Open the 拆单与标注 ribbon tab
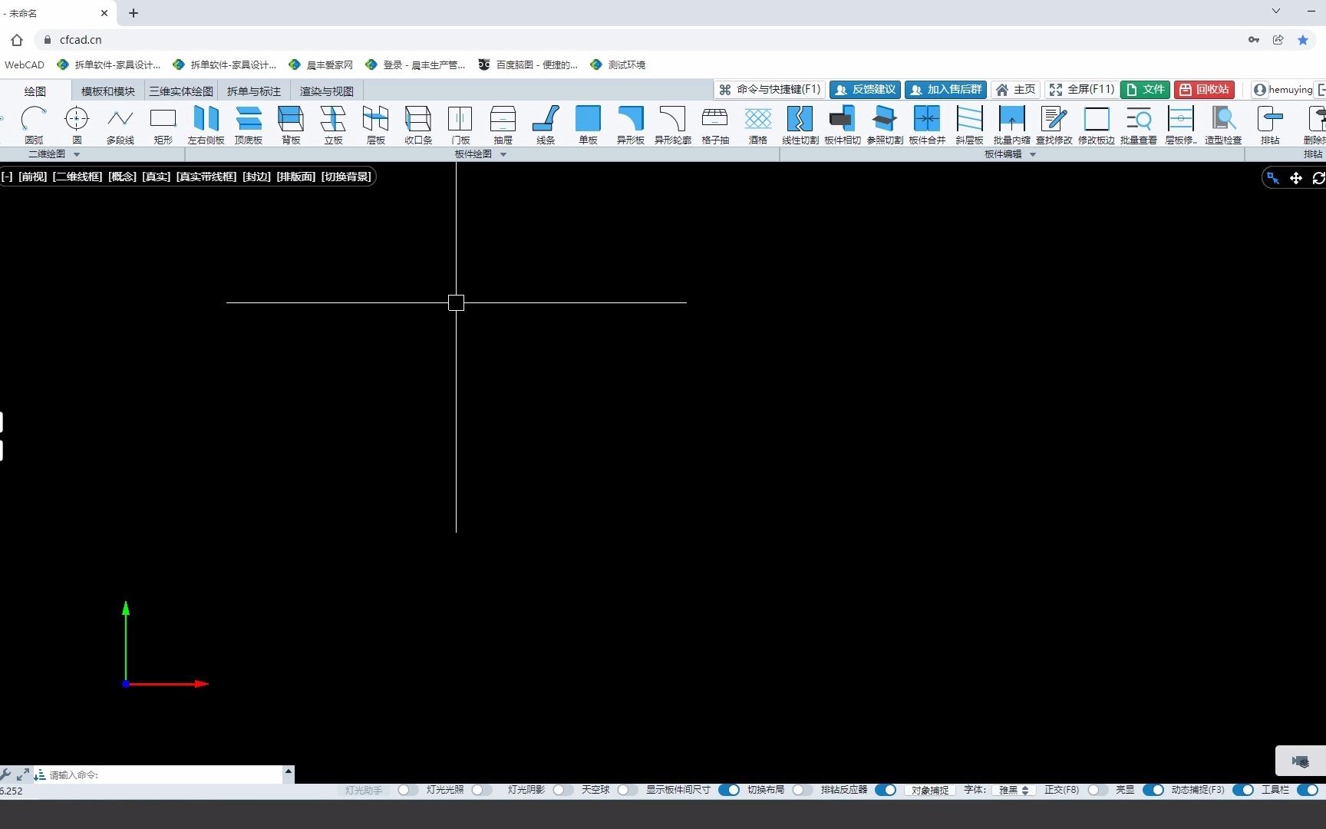The height and width of the screenshot is (829, 1326). [254, 91]
